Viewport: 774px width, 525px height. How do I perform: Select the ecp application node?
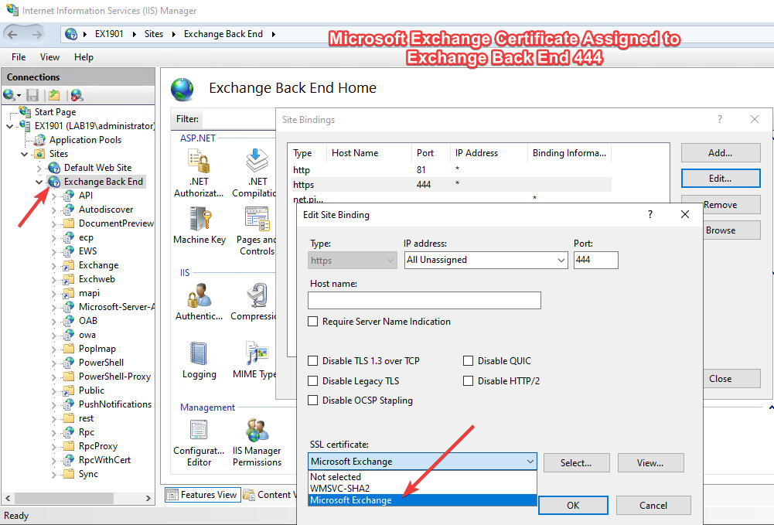pos(86,237)
